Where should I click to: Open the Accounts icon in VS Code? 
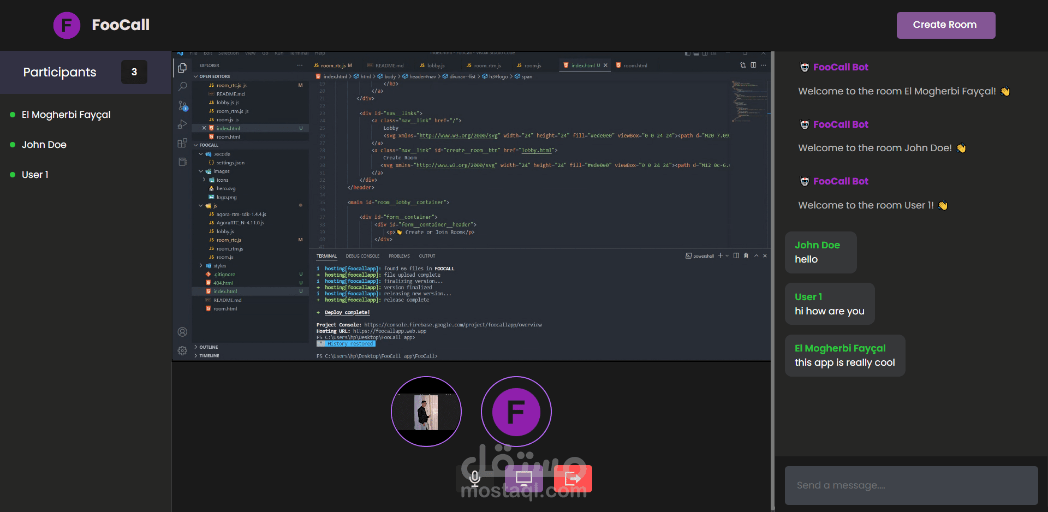click(182, 332)
